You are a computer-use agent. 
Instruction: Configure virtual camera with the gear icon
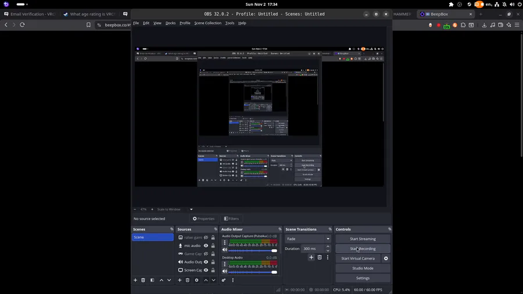[x=386, y=259]
